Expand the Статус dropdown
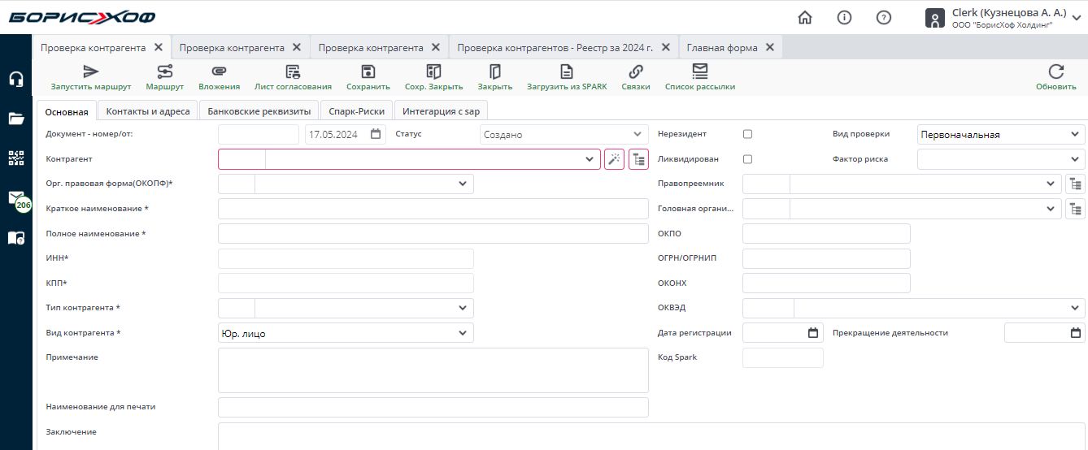Image resolution: width=1088 pixels, height=450 pixels. [637, 135]
